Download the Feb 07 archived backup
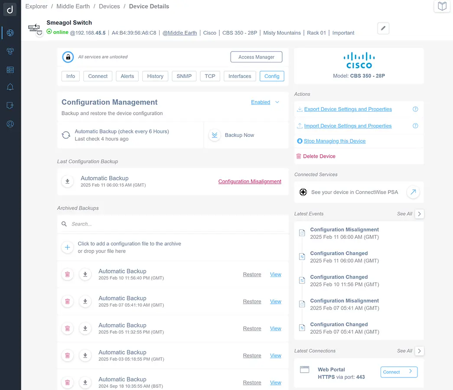 click(85, 302)
